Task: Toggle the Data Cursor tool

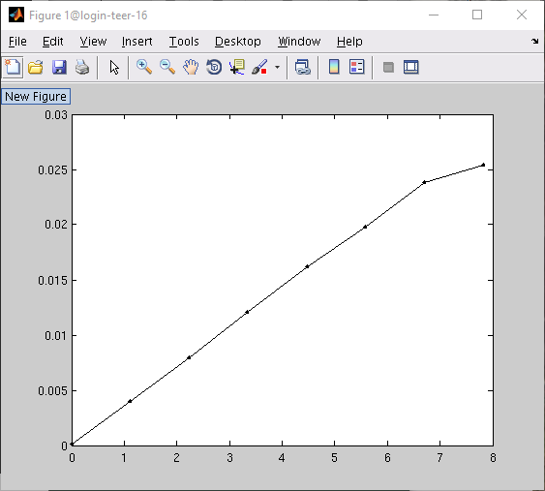Action: (237, 67)
